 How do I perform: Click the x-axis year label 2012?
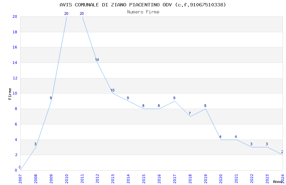click(x=97, y=179)
